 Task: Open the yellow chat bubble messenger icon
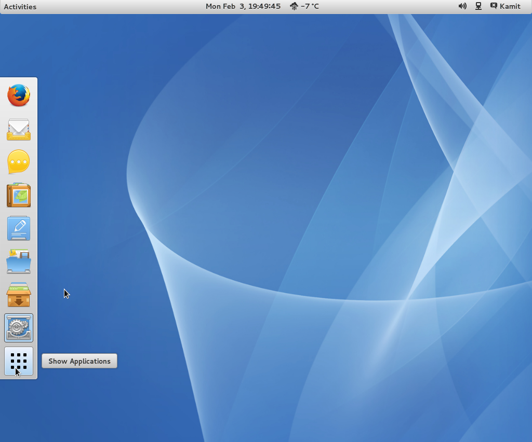(x=19, y=161)
